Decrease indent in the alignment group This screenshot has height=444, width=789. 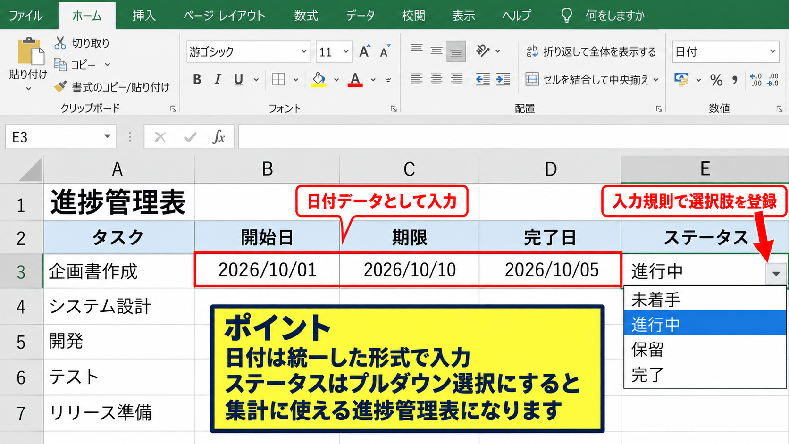483,79
